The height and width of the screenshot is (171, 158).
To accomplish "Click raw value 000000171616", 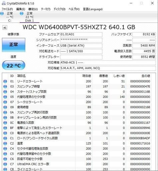I will pyautogui.click(x=140, y=144).
